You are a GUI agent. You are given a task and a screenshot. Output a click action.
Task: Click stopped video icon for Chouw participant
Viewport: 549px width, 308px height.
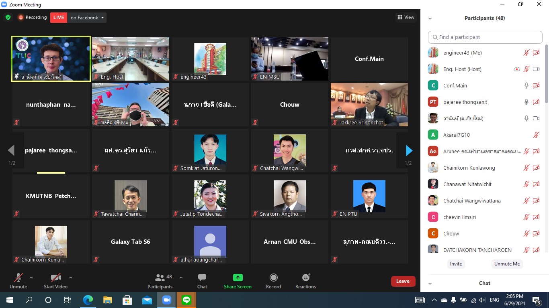coord(536,233)
